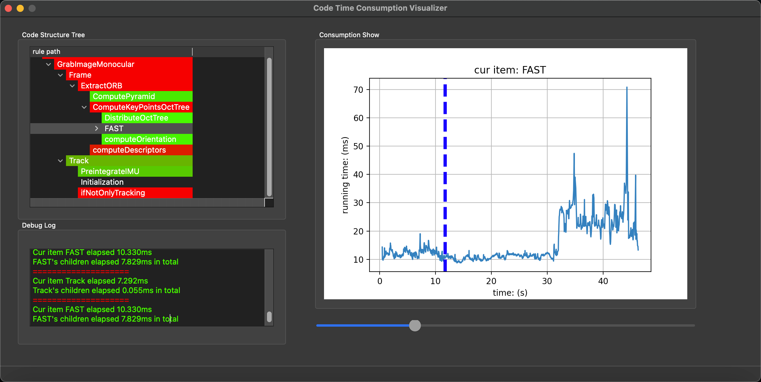The image size is (761, 382).
Task: Select the DistributeOctTree item
Action: coord(147,118)
